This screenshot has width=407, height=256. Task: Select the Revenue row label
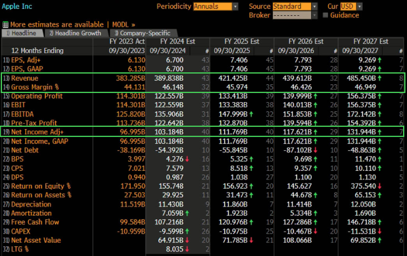pyautogui.click(x=25, y=78)
